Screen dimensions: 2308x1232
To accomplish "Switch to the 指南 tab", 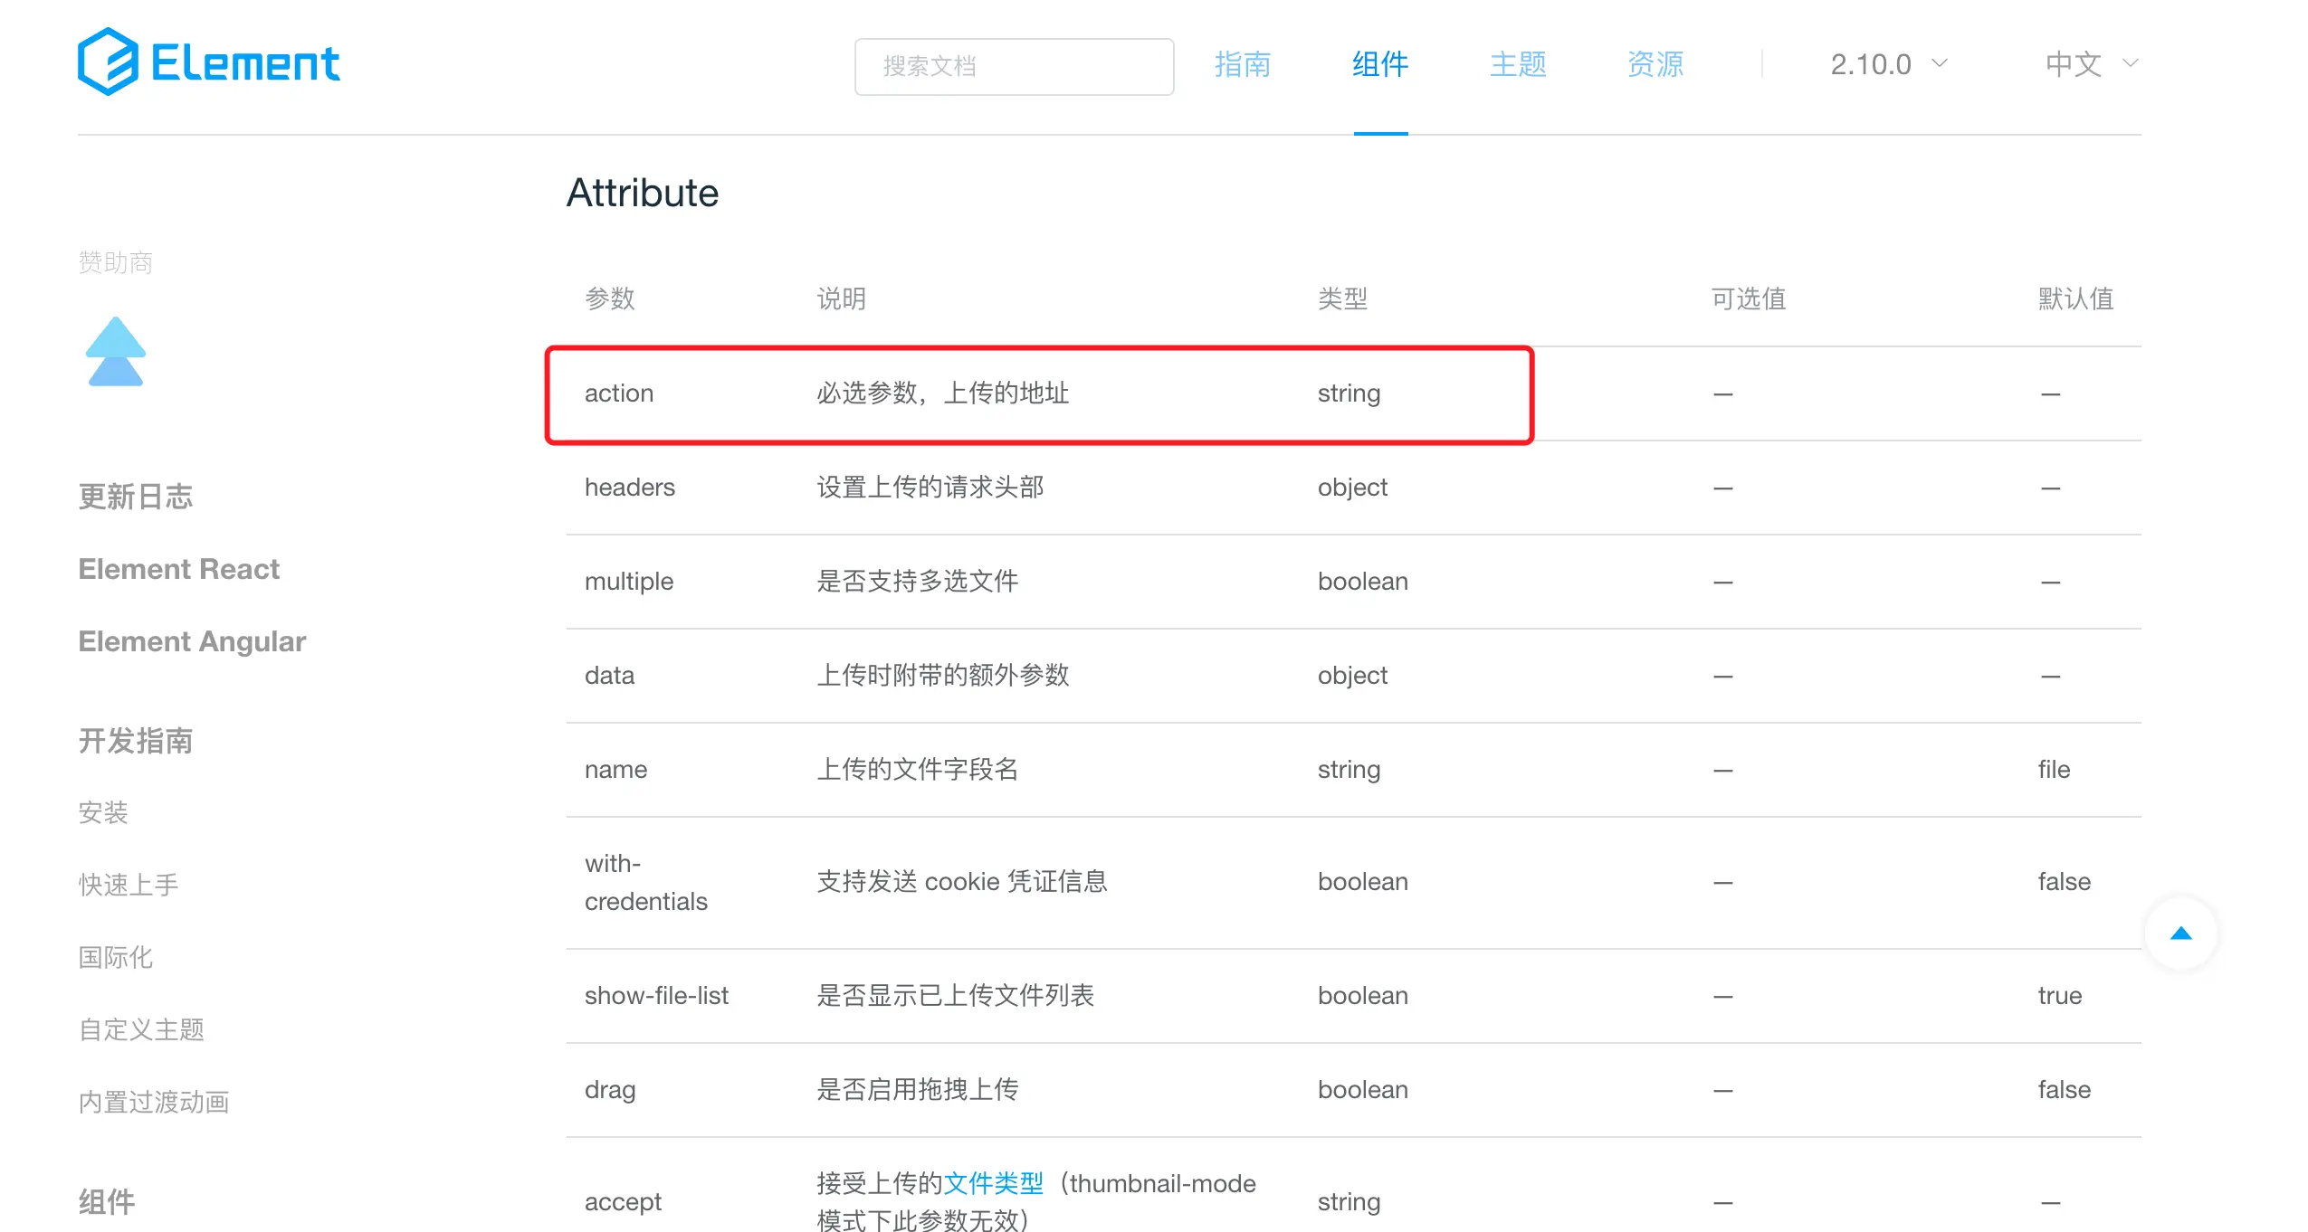I will click(x=1244, y=63).
